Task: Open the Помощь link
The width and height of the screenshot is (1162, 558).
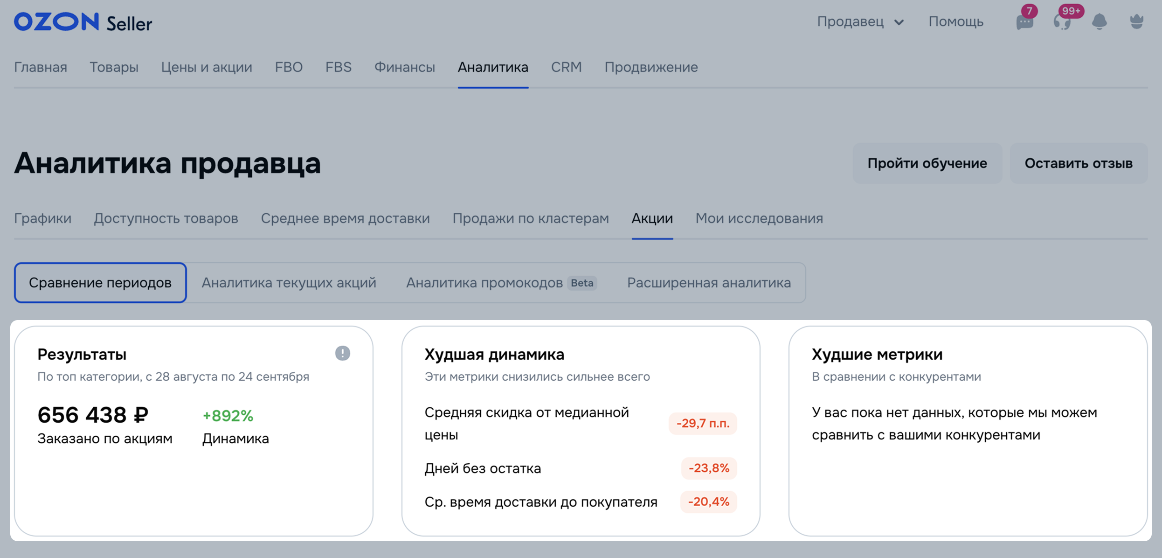Action: [956, 22]
